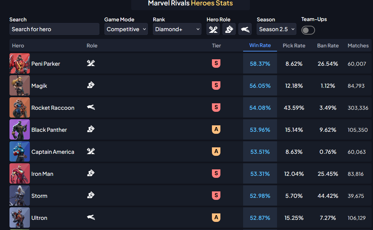The width and height of the screenshot is (373, 230).
Task: Select the Ultron hero name
Action: point(39,218)
